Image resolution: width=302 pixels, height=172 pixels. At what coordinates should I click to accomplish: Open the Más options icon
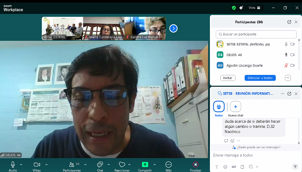tap(169, 165)
